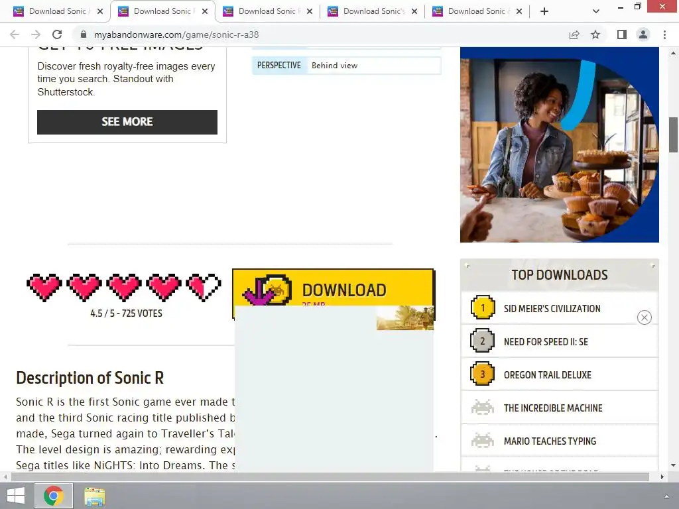
Task: Reload the Sonic R page
Action: tap(57, 34)
